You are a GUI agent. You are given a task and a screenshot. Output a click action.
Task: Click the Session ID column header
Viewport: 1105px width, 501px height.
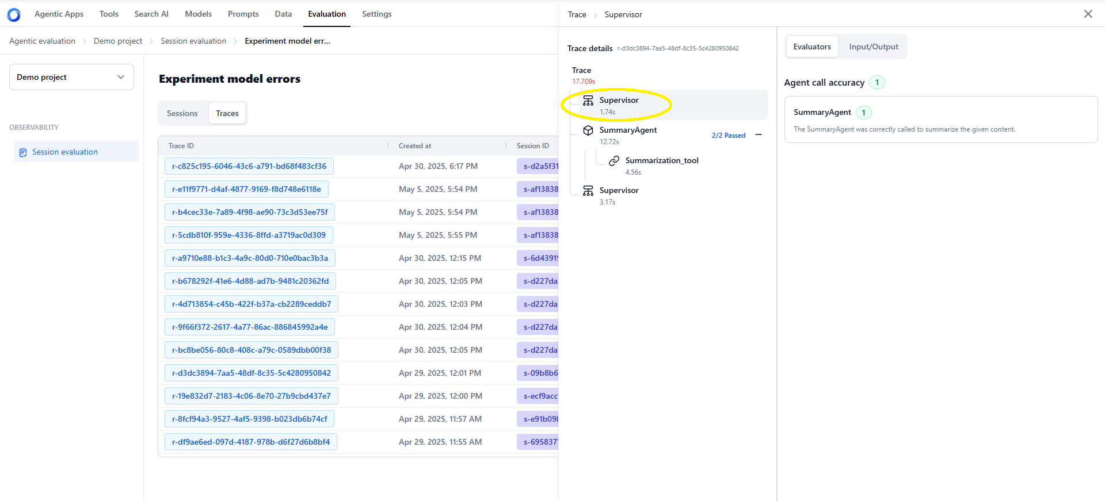[x=533, y=146]
